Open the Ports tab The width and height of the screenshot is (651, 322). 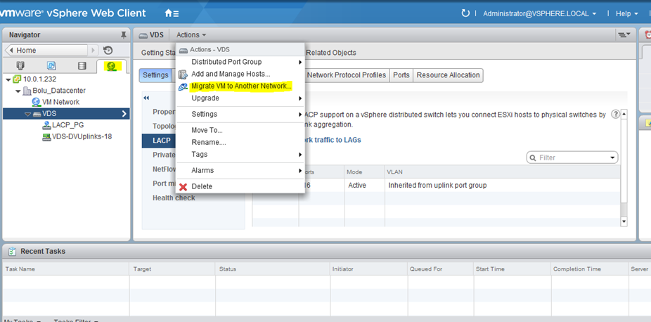(x=401, y=75)
